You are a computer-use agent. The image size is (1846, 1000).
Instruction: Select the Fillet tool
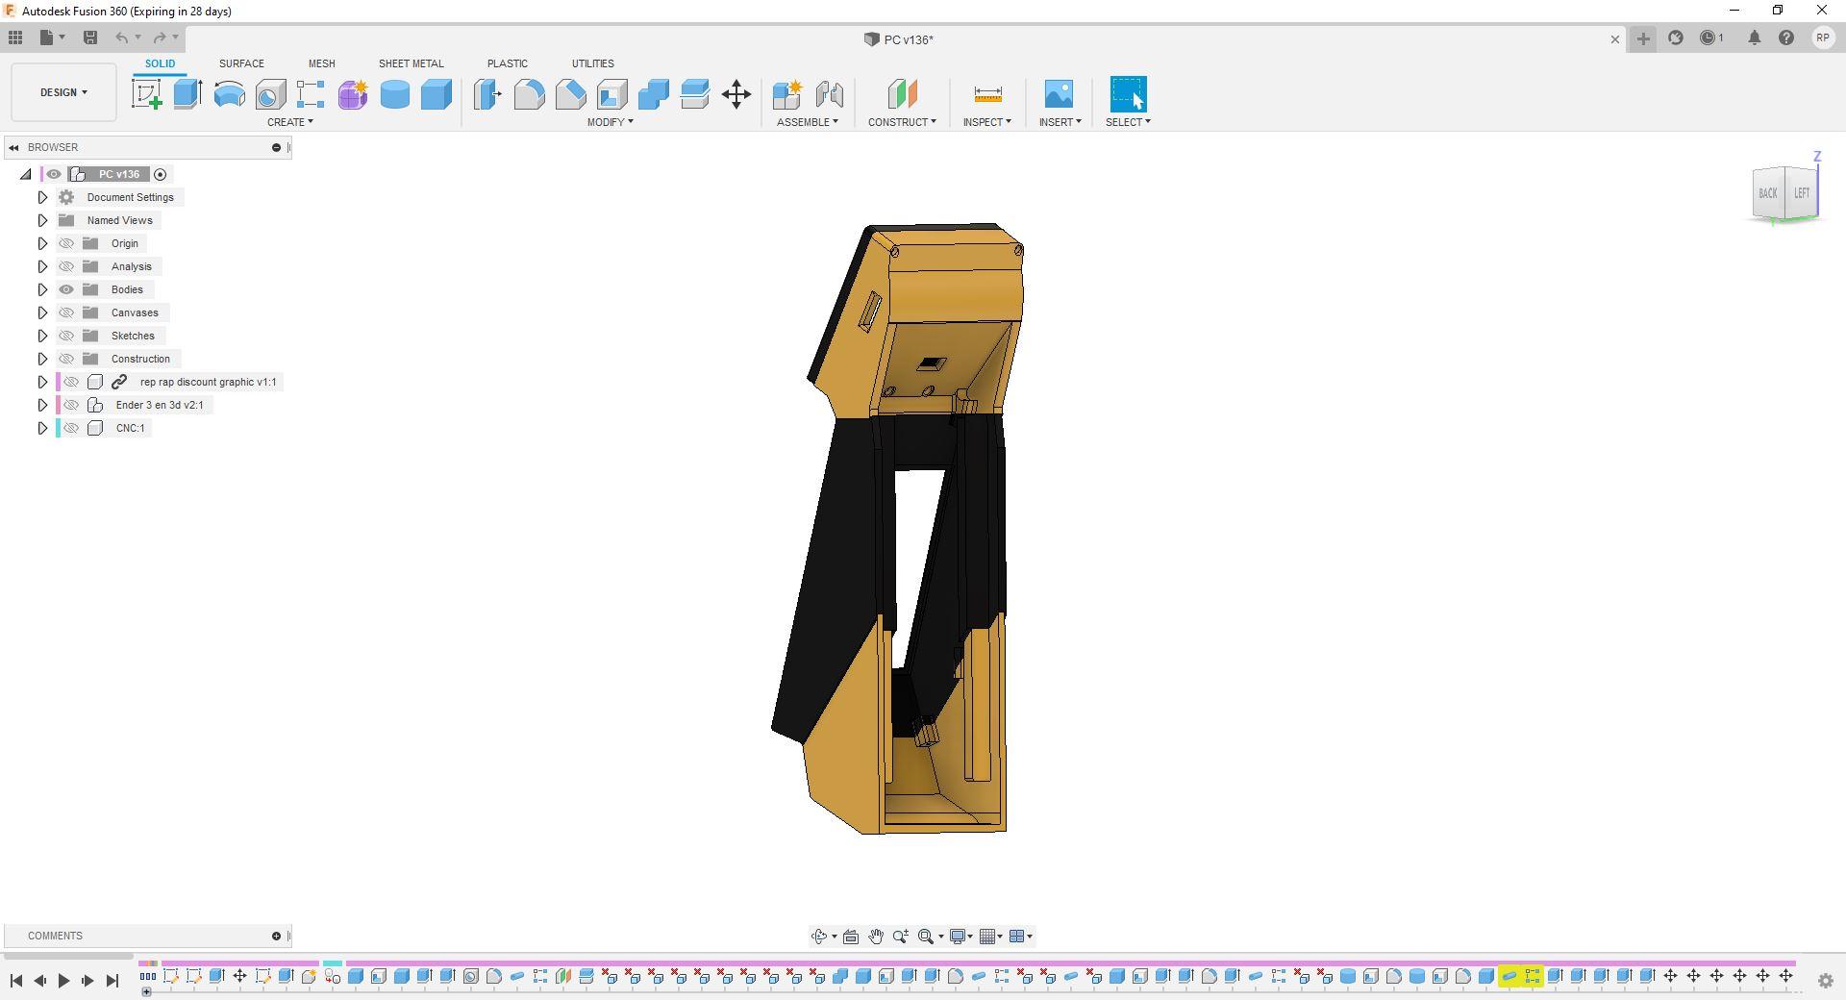point(529,94)
